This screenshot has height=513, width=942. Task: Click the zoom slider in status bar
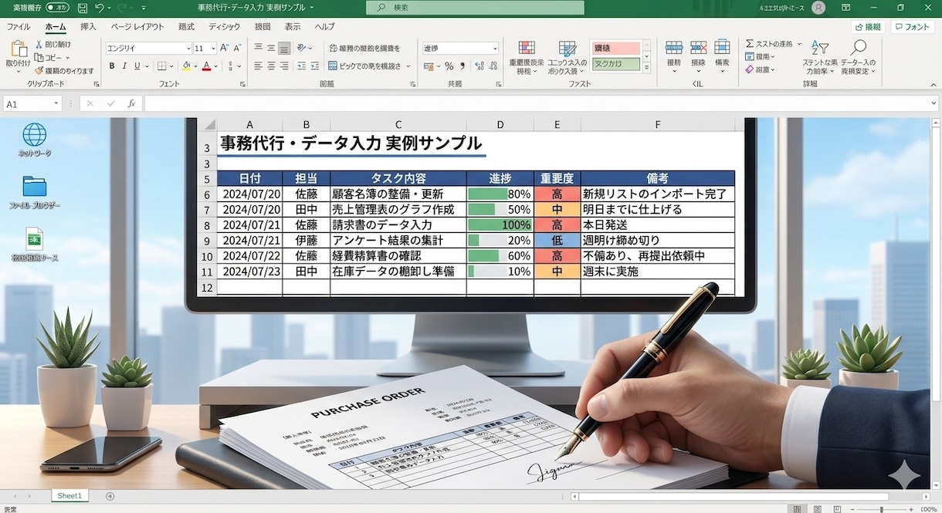(883, 509)
